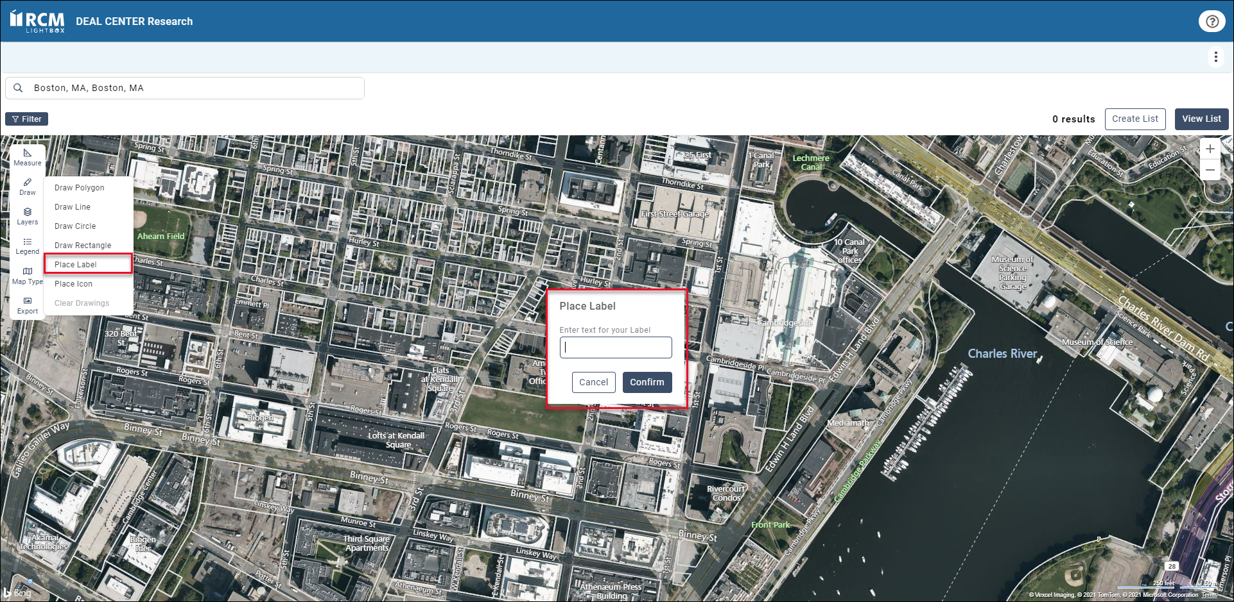1234x602 pixels.
Task: Select Draw Rectangle option
Action: click(83, 246)
